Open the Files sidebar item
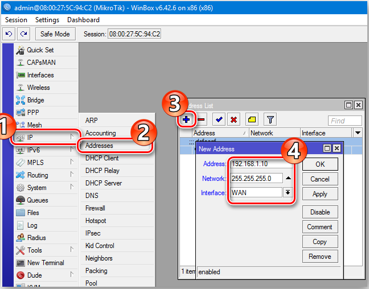This screenshot has height=289, width=369. point(46,213)
